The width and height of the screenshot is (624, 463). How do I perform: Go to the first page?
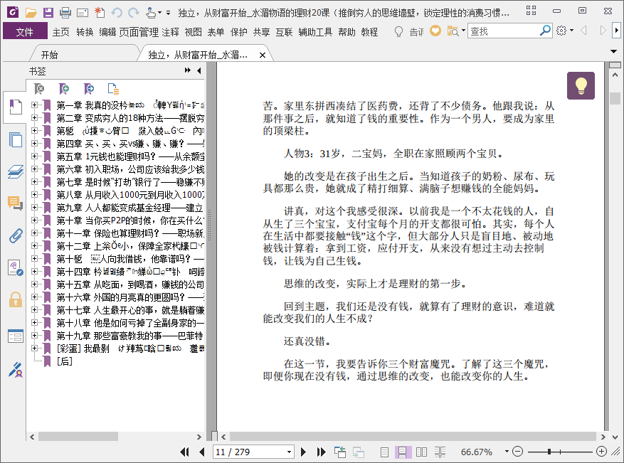[184, 452]
